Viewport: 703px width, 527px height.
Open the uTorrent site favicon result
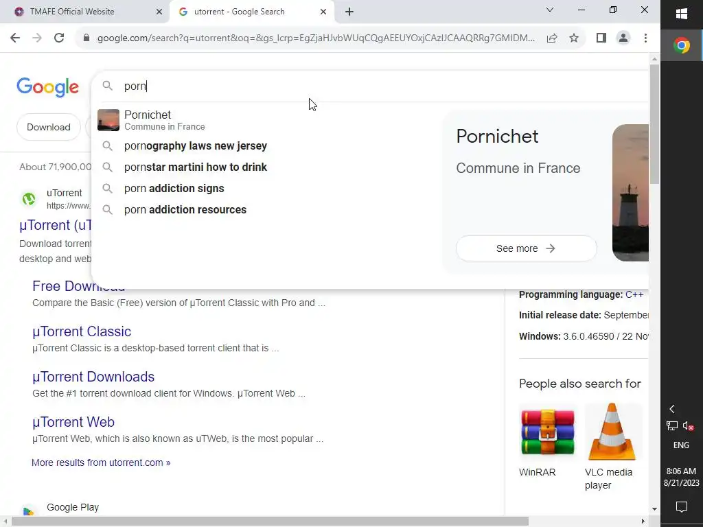tap(29, 198)
